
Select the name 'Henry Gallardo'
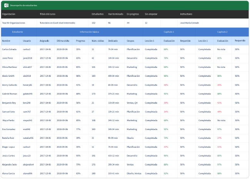click(x=10, y=85)
